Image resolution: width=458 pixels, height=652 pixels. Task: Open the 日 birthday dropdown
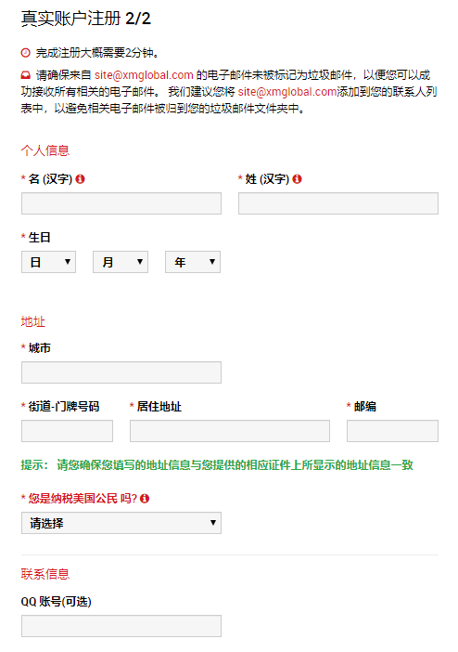[48, 262]
